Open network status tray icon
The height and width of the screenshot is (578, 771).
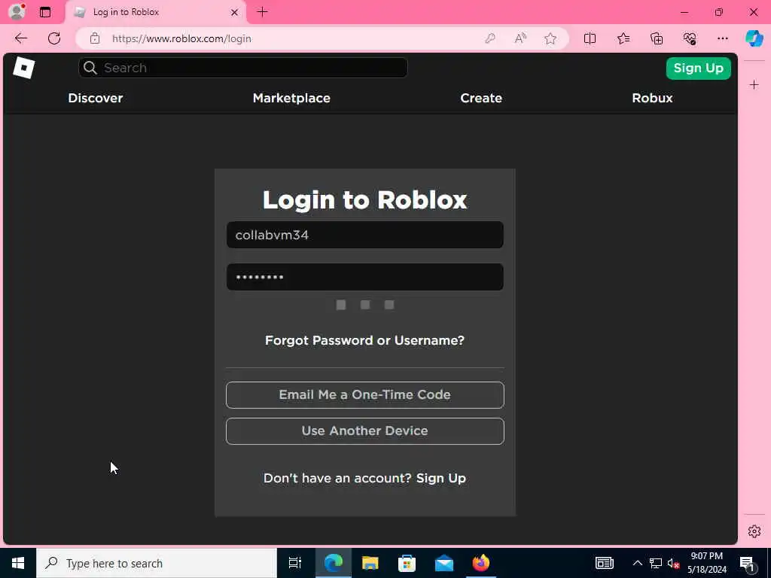[656, 563]
